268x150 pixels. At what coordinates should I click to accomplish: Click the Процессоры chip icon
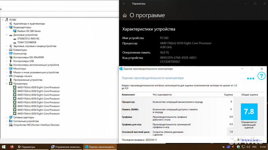[10, 83]
